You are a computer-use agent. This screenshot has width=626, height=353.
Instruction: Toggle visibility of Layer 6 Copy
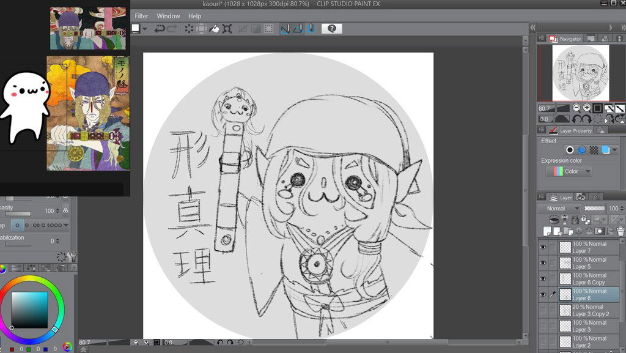(x=542, y=279)
